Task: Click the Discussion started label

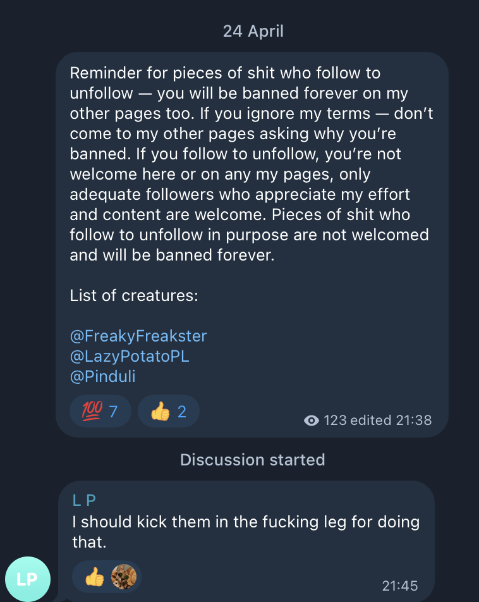Action: 253,460
